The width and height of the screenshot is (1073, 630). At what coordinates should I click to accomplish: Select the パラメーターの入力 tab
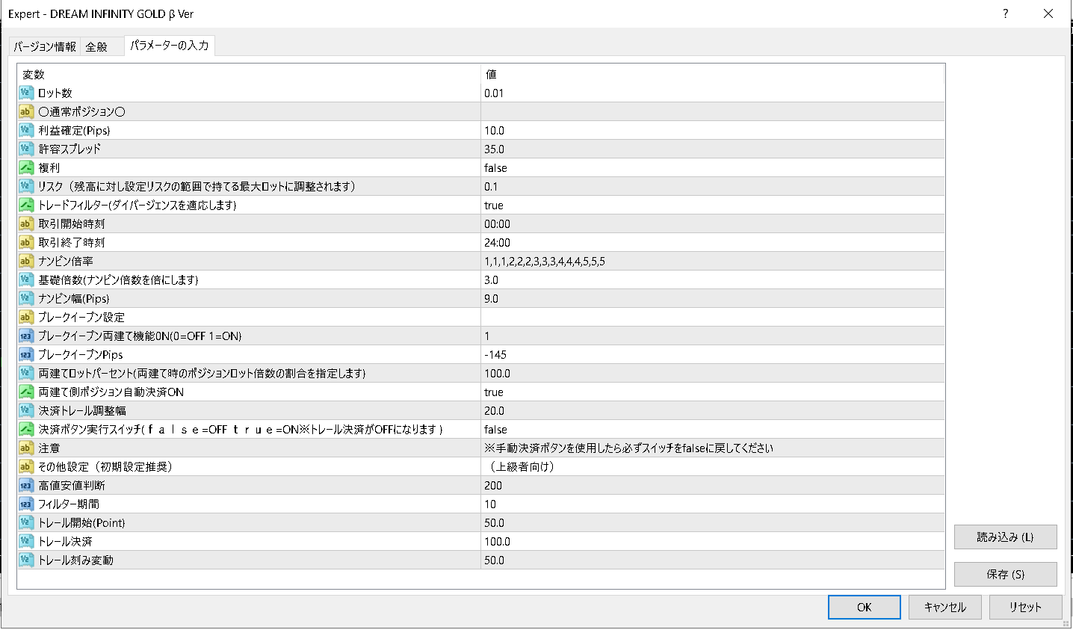pyautogui.click(x=170, y=46)
